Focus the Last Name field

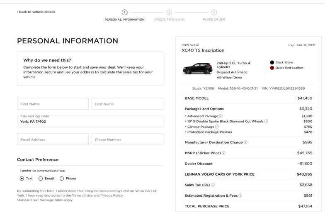tap(128, 104)
